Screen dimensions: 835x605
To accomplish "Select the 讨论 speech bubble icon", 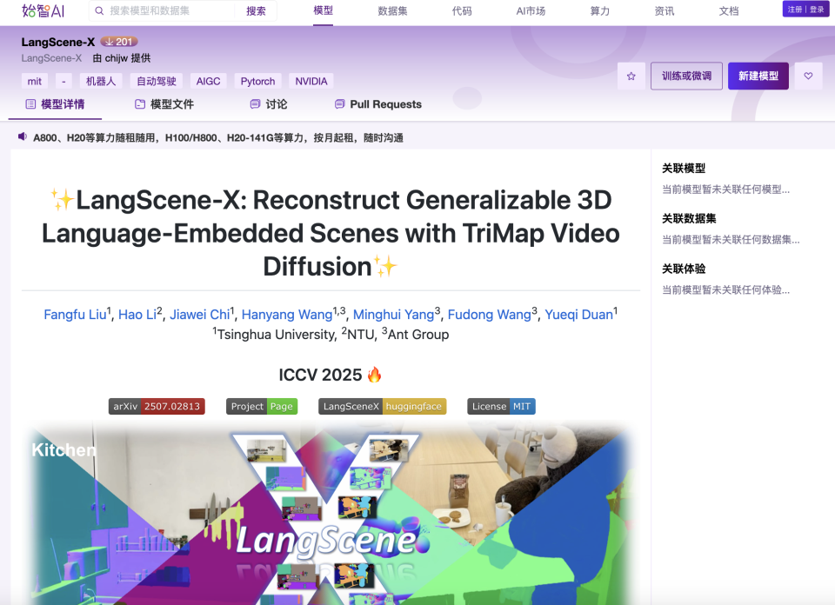I will point(252,104).
